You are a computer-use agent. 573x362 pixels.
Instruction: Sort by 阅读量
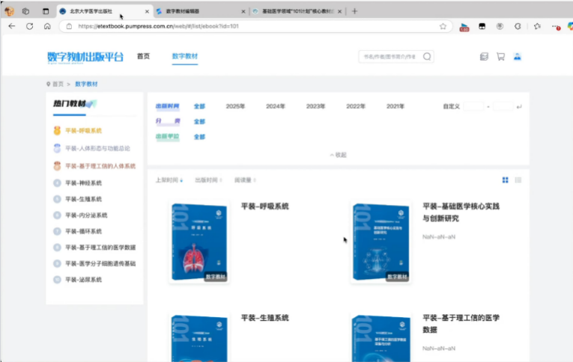245,180
